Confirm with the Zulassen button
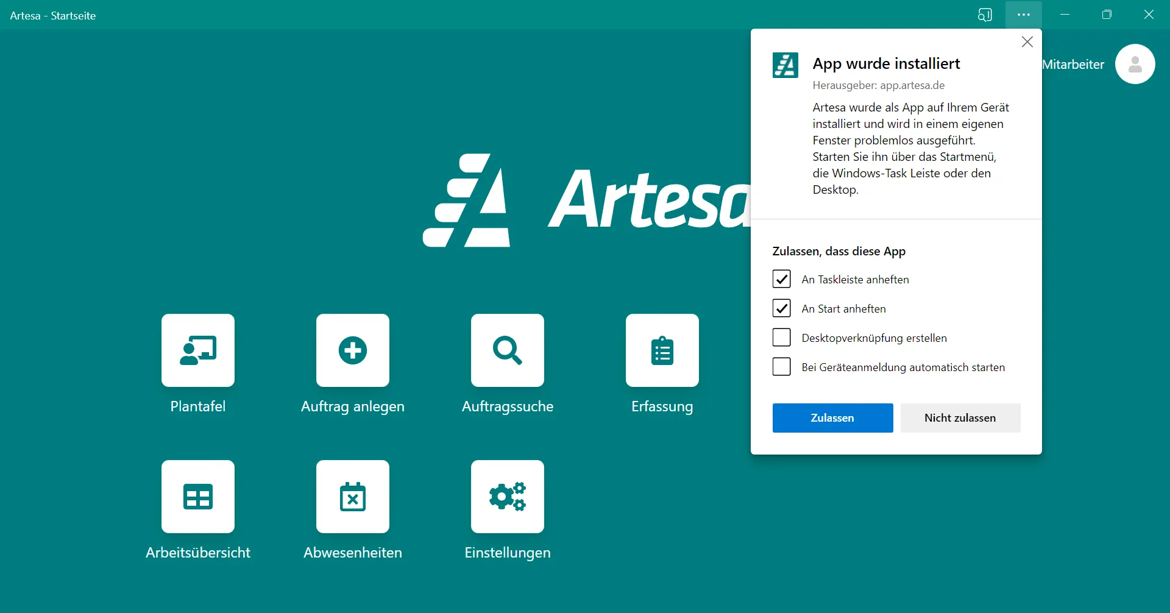Image resolution: width=1170 pixels, height=613 pixels. [832, 418]
